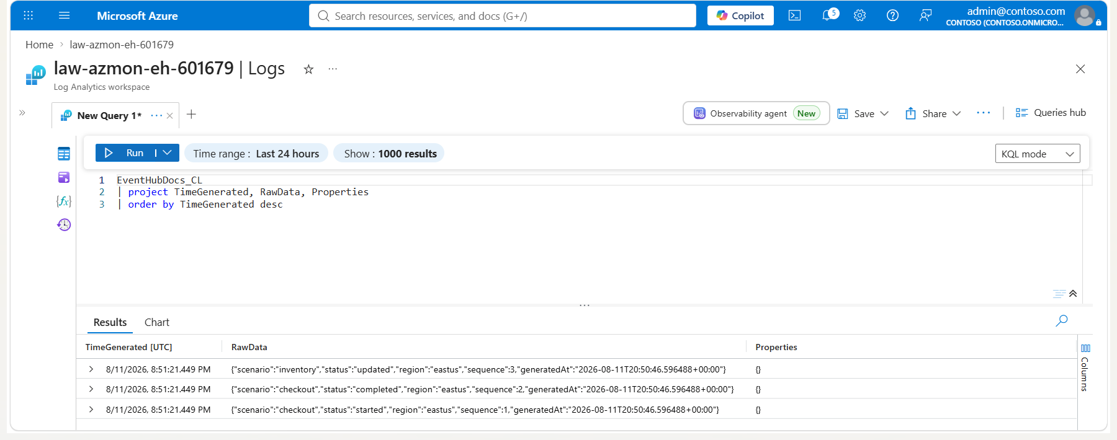Click the format query icon
Screen dimensions: 1117x440
[x=1059, y=294]
